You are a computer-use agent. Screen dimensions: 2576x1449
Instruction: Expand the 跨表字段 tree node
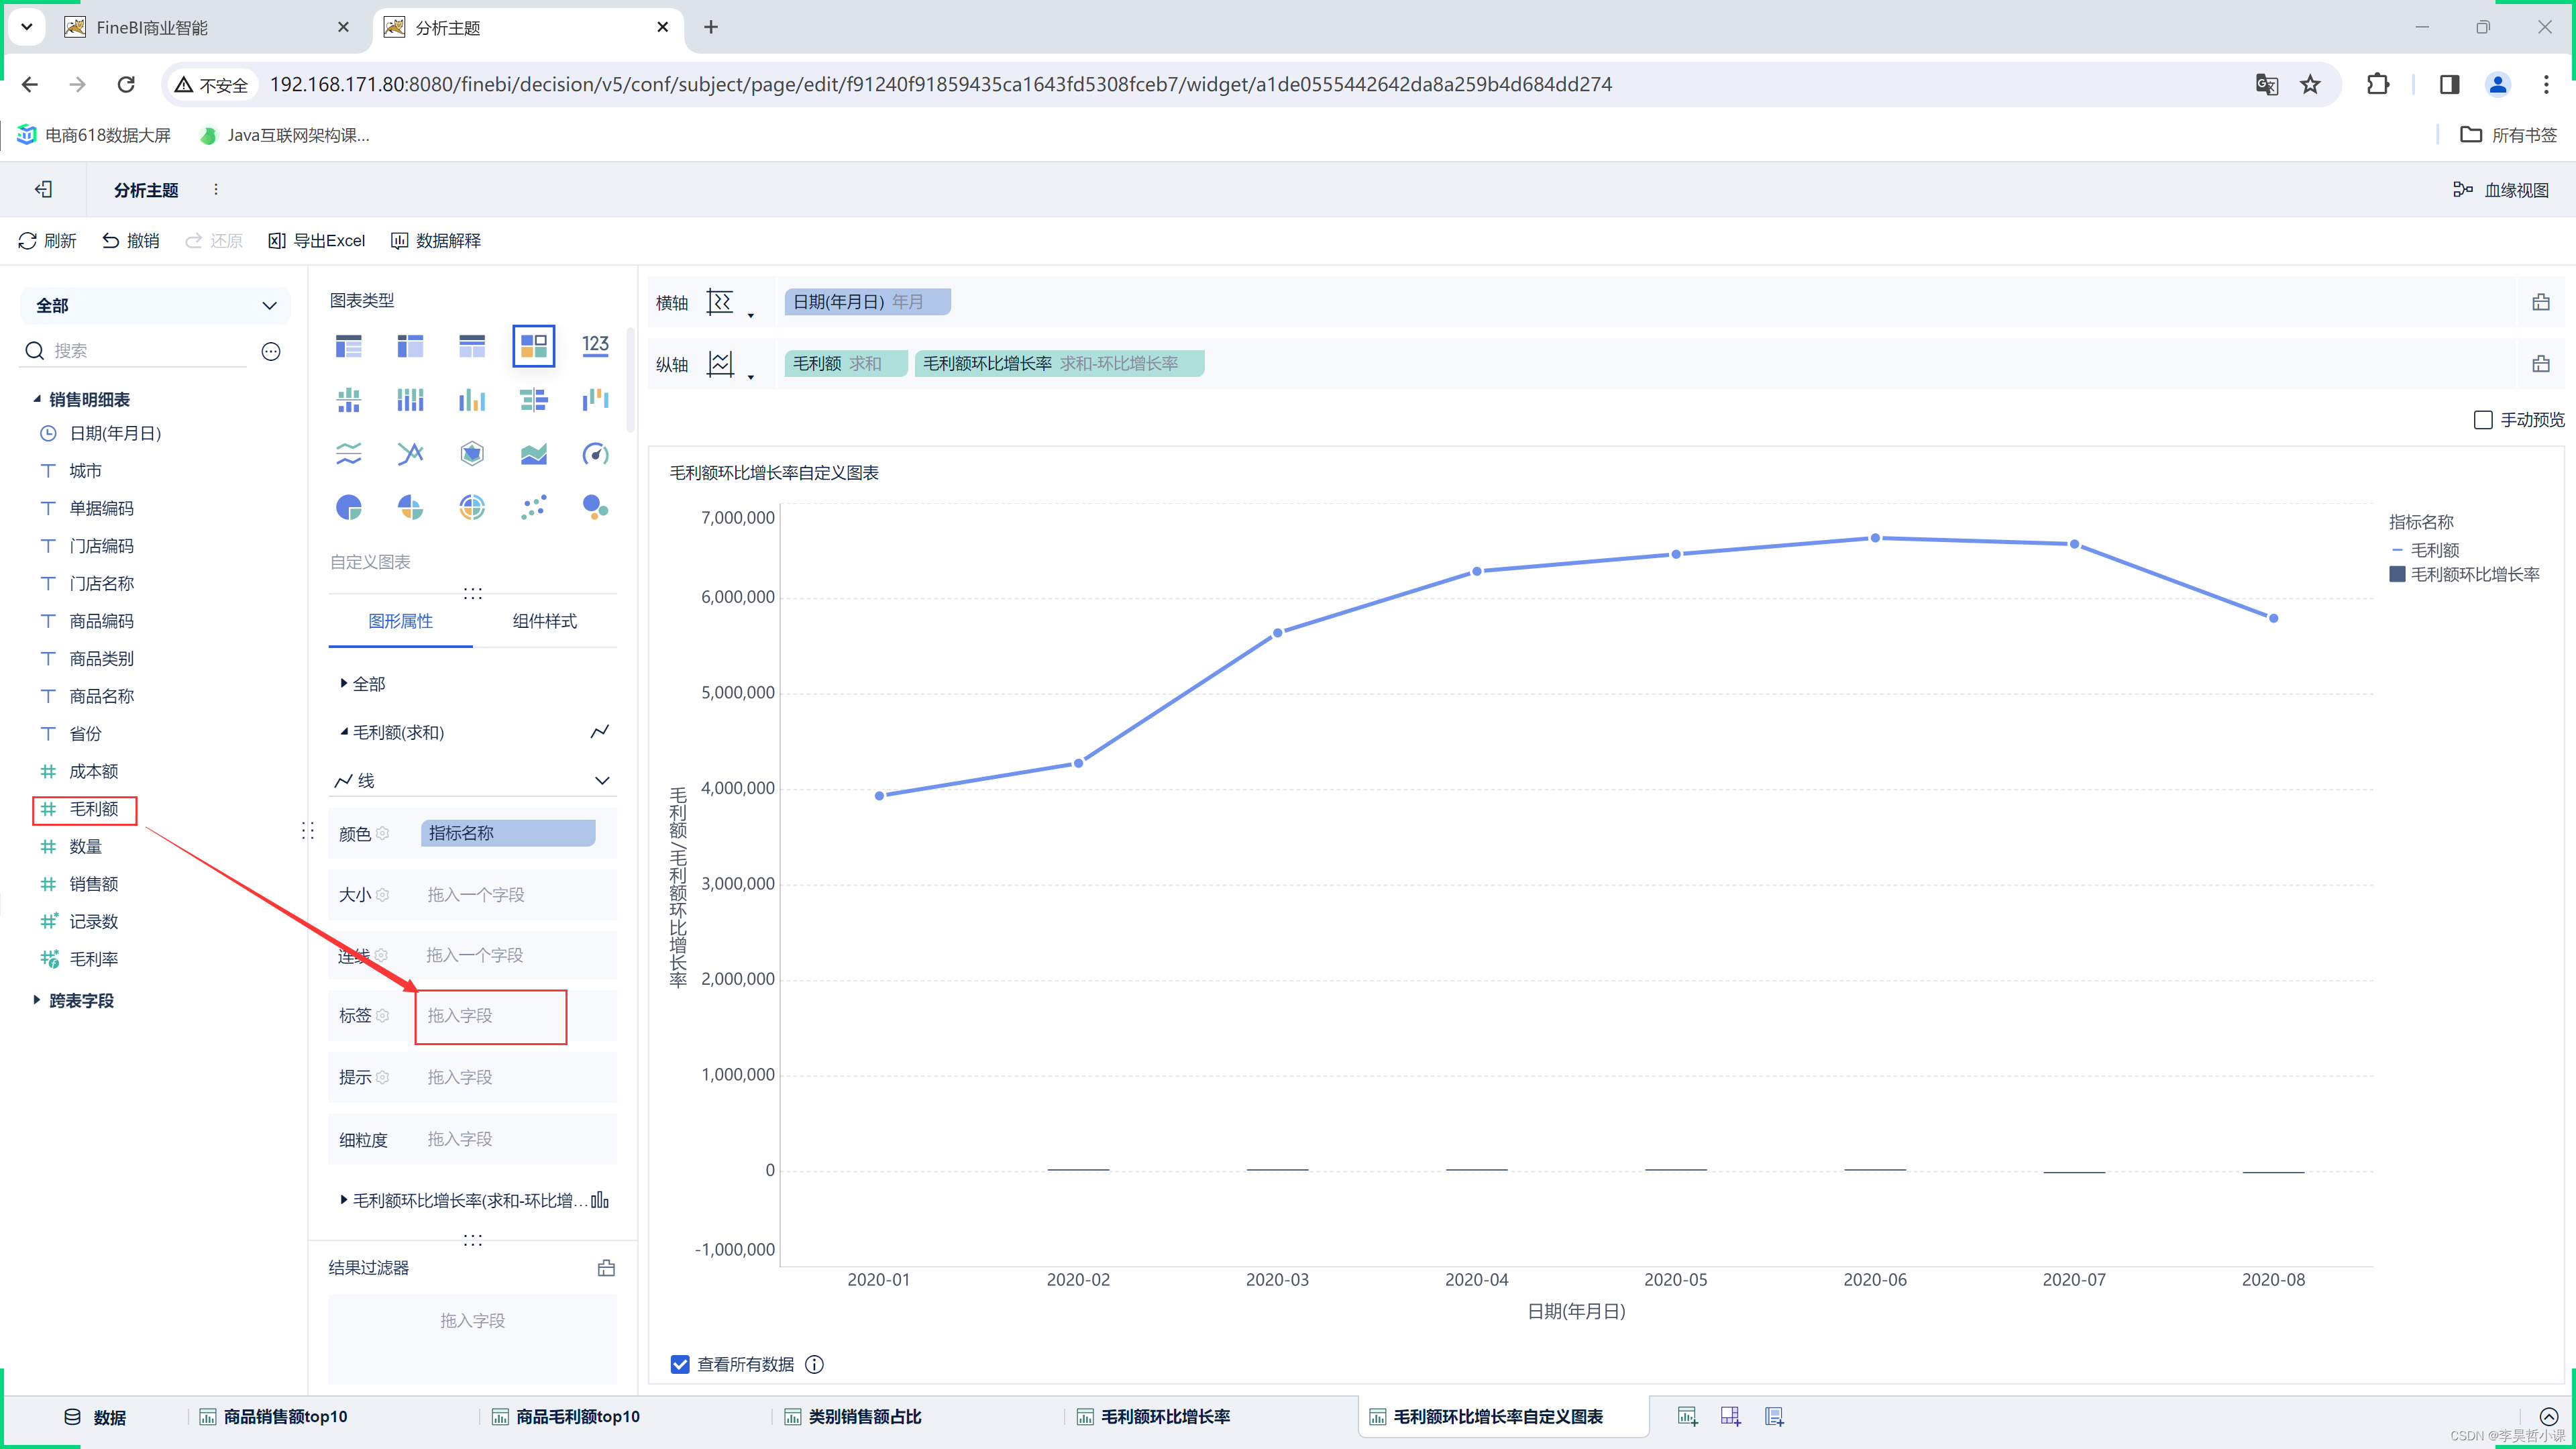[x=37, y=1000]
